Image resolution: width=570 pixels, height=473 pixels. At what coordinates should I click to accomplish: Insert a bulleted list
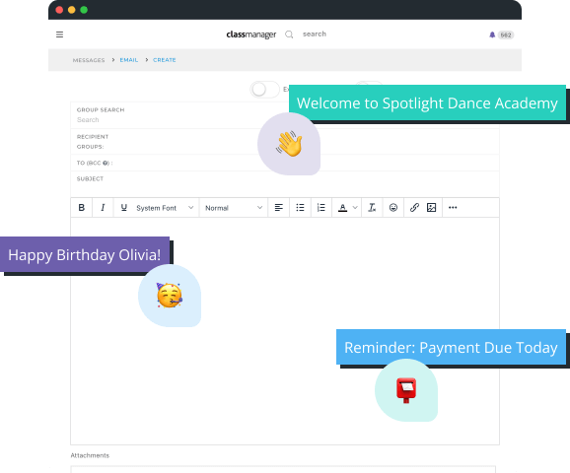point(300,208)
